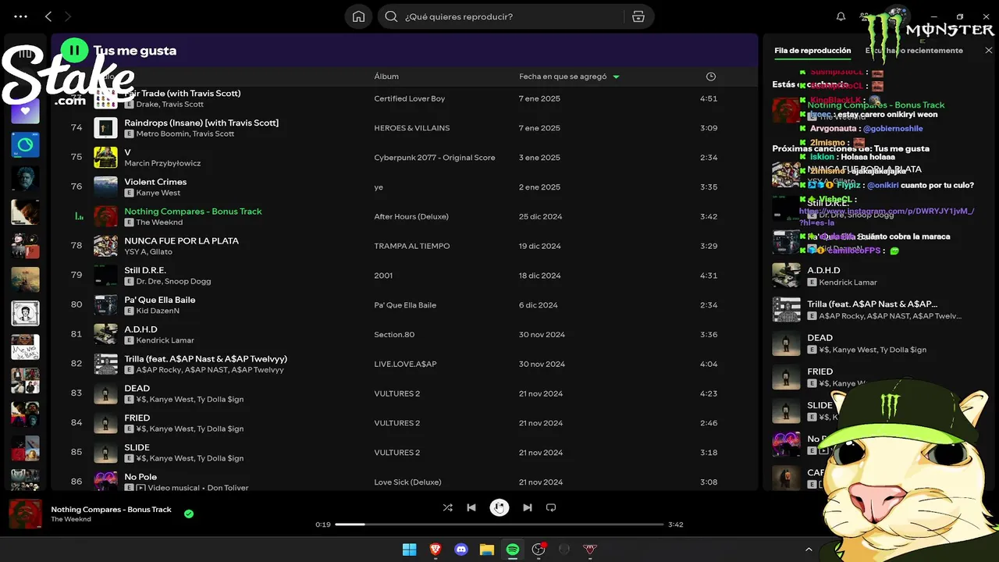Open Windows Start menu
999x562 pixels.
(409, 550)
